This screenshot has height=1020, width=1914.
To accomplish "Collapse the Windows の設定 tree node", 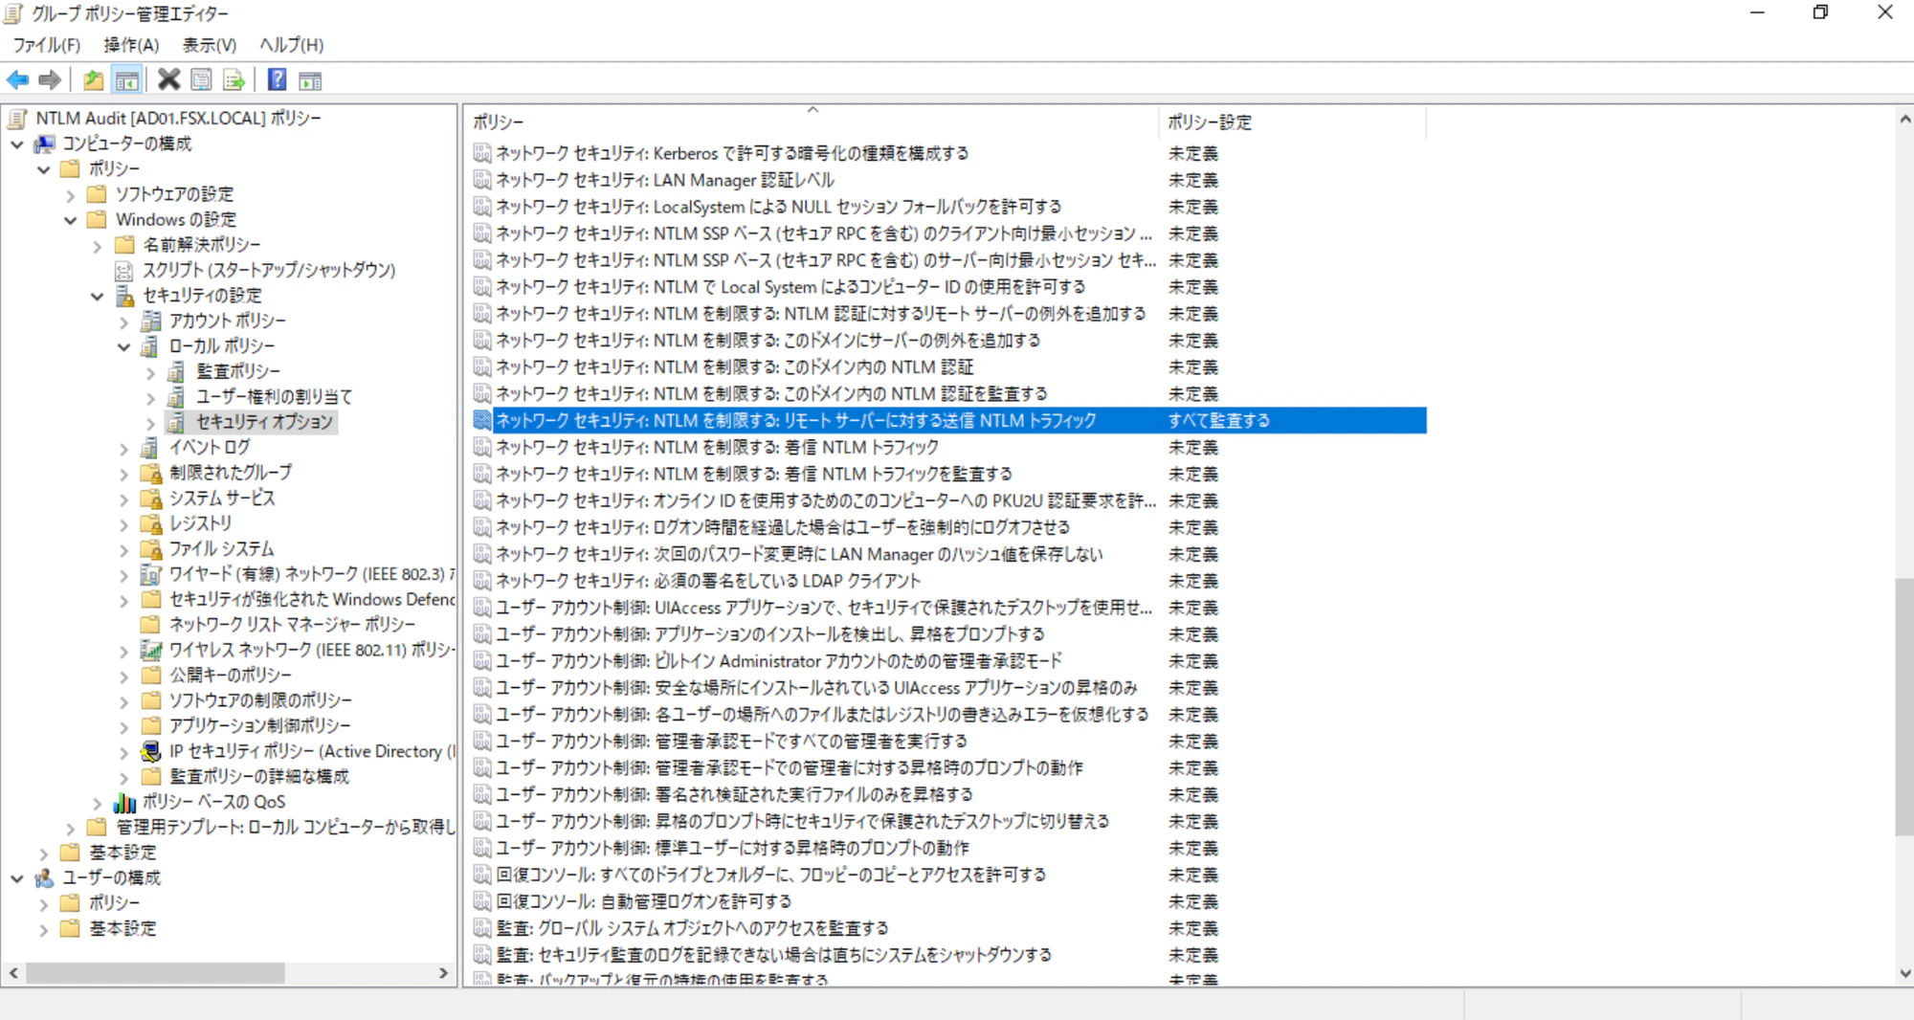I will [x=70, y=220].
